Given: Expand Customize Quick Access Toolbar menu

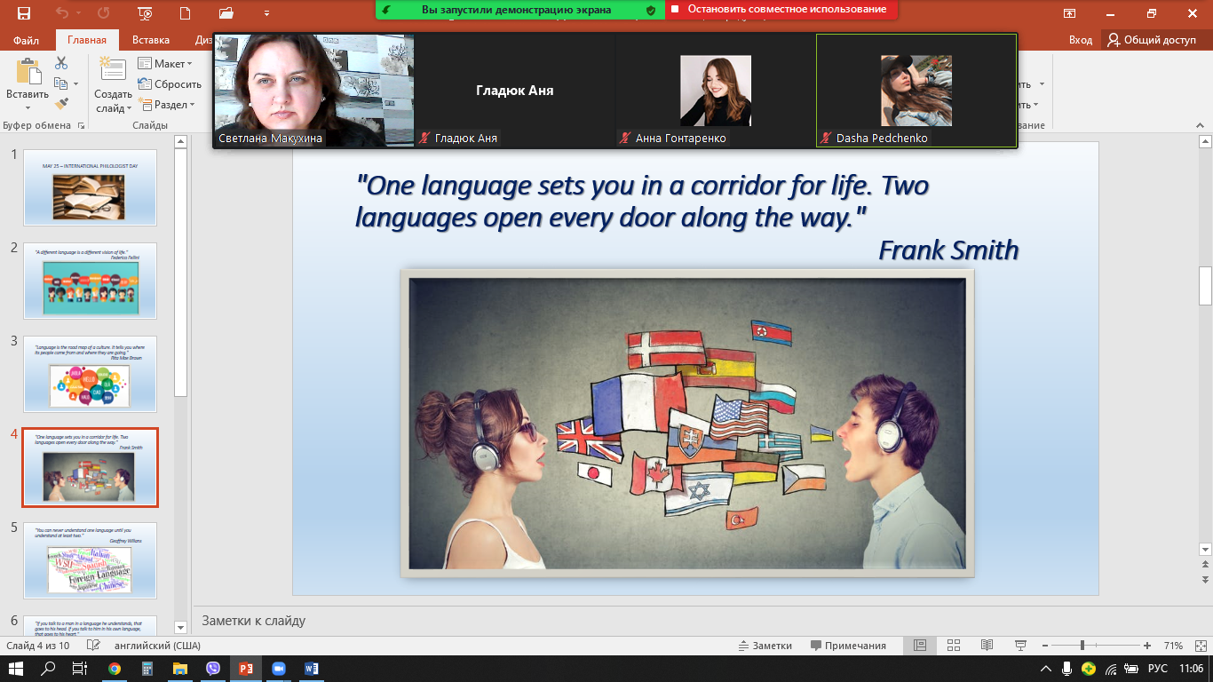Looking at the screenshot, I should (267, 13).
